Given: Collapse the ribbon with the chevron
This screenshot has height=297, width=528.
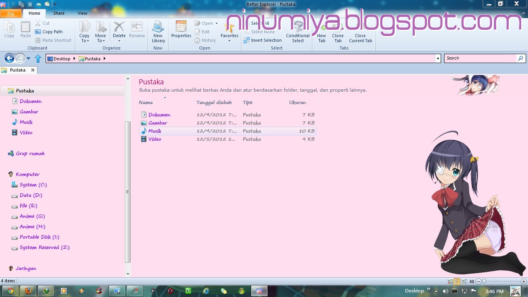Looking at the screenshot, I should (523, 13).
